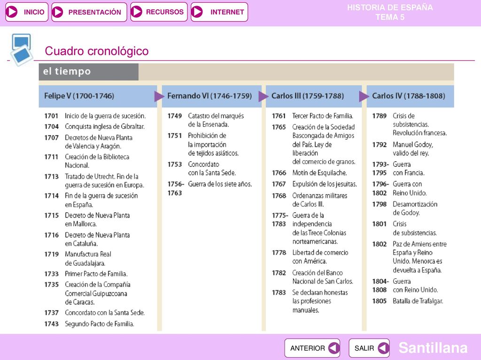The height and width of the screenshot is (360, 481).
Task: Click the year 1805 label
Action: click(x=380, y=301)
